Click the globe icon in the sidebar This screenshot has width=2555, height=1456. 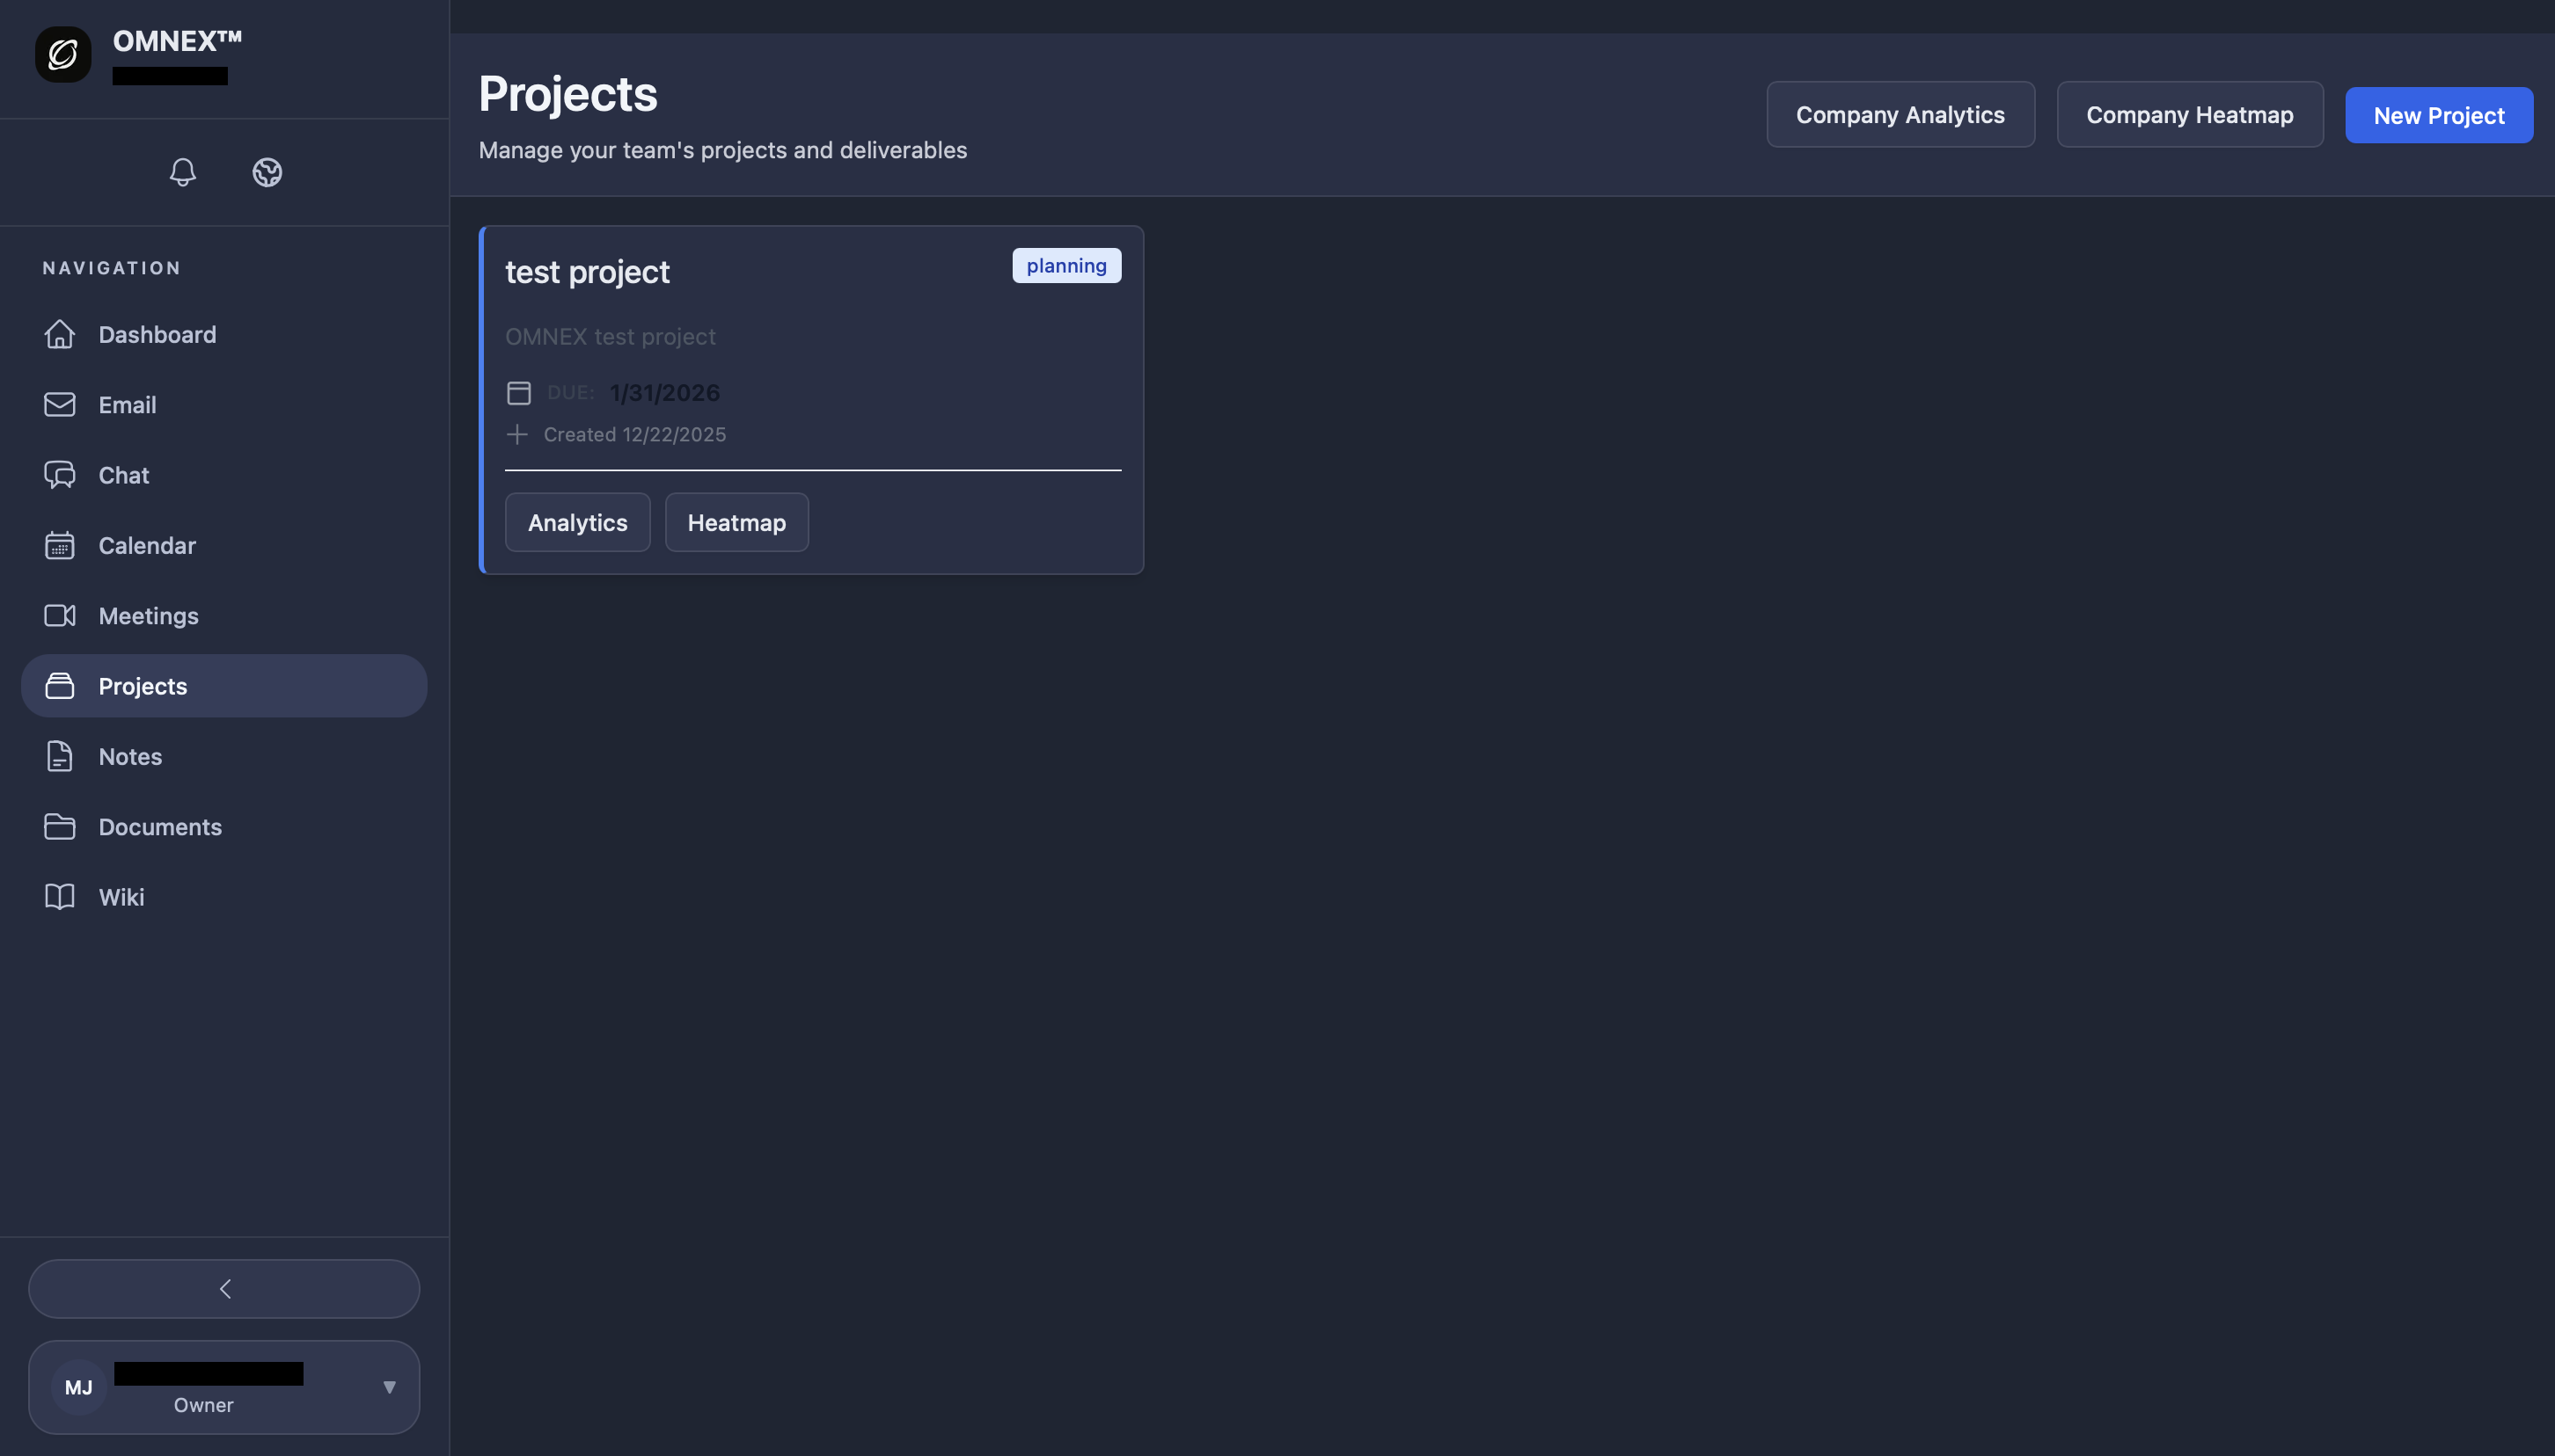267,172
